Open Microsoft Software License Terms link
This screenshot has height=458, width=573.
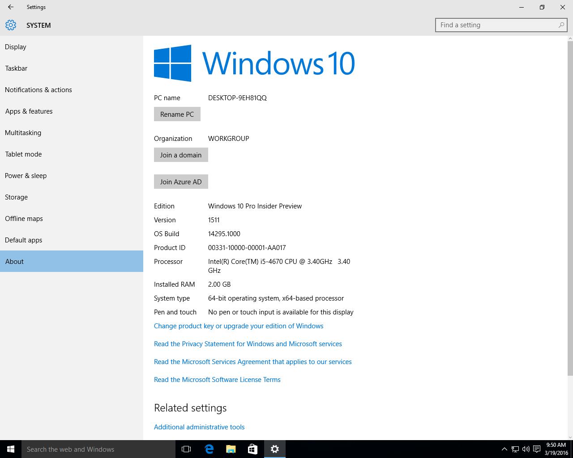[217, 379]
